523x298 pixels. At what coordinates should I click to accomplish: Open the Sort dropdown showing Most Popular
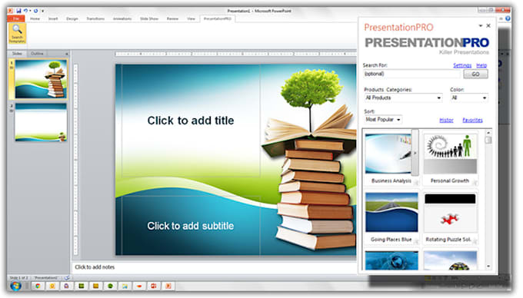[383, 120]
